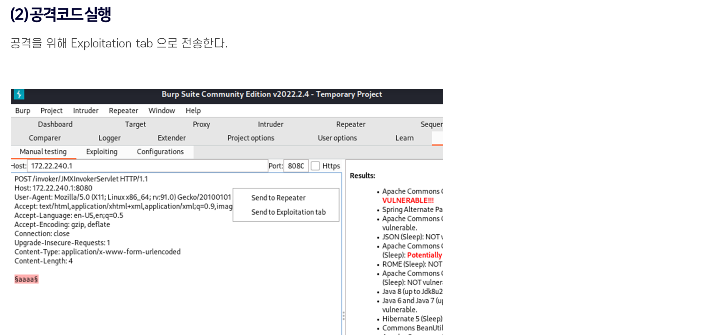The height and width of the screenshot is (335, 718).
Task: Switch to the Comparer tab
Action: pyautogui.click(x=45, y=138)
